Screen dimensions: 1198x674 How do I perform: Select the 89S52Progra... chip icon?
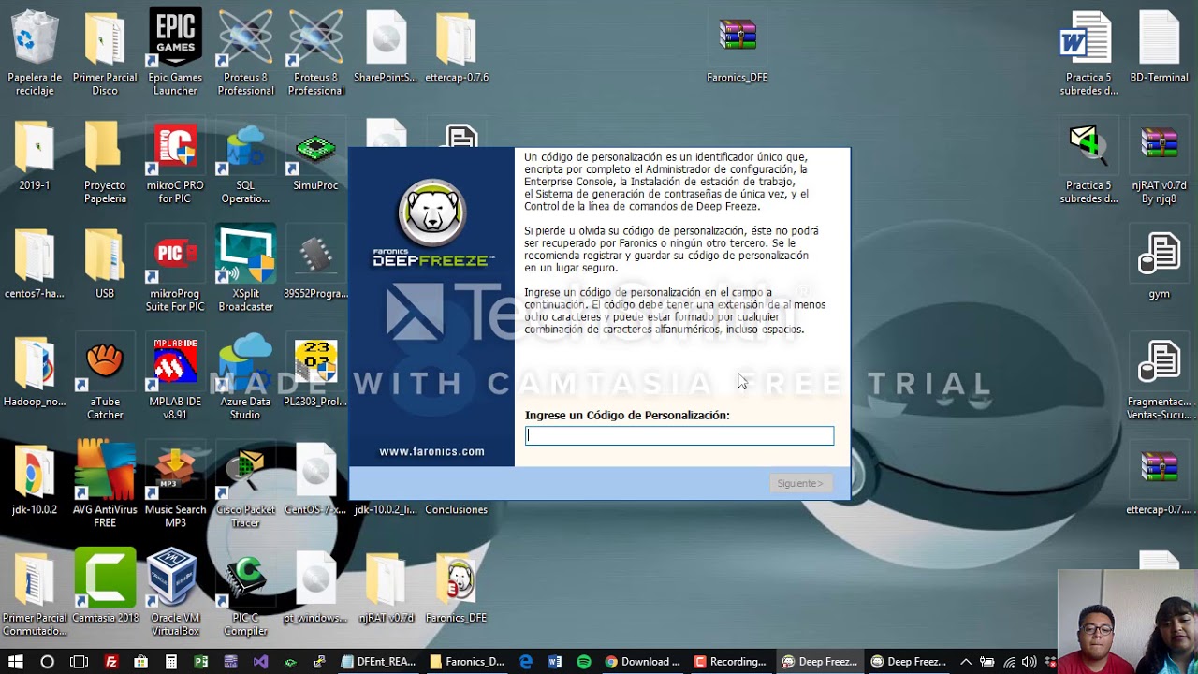(315, 263)
